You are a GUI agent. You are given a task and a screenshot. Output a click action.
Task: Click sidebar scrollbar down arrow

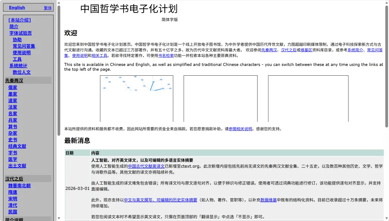click(59, 218)
